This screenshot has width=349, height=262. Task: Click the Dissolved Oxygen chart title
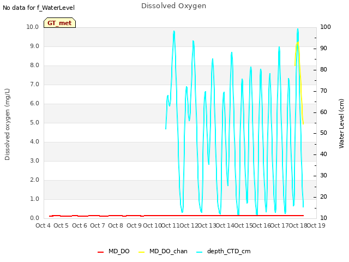[173, 6]
